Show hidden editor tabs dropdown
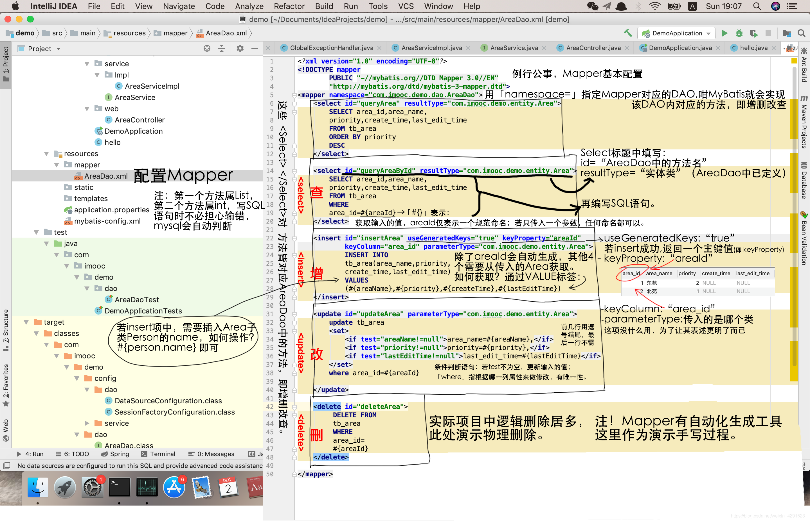The image size is (810, 521). pos(790,48)
